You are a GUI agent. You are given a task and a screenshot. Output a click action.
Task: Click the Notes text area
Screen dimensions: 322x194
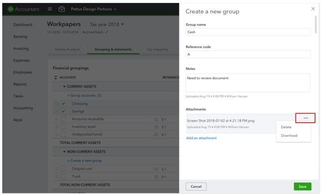pyautogui.click(x=248, y=83)
